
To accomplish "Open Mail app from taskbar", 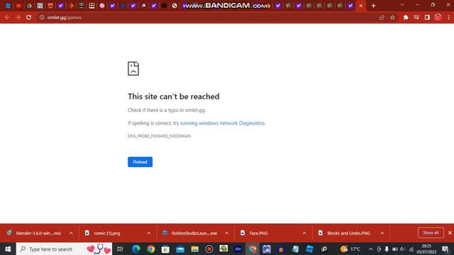I will click(180, 249).
